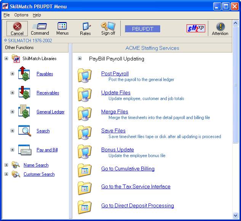Click the SkilMatch title bar app icon

pyautogui.click(x=5, y=6)
